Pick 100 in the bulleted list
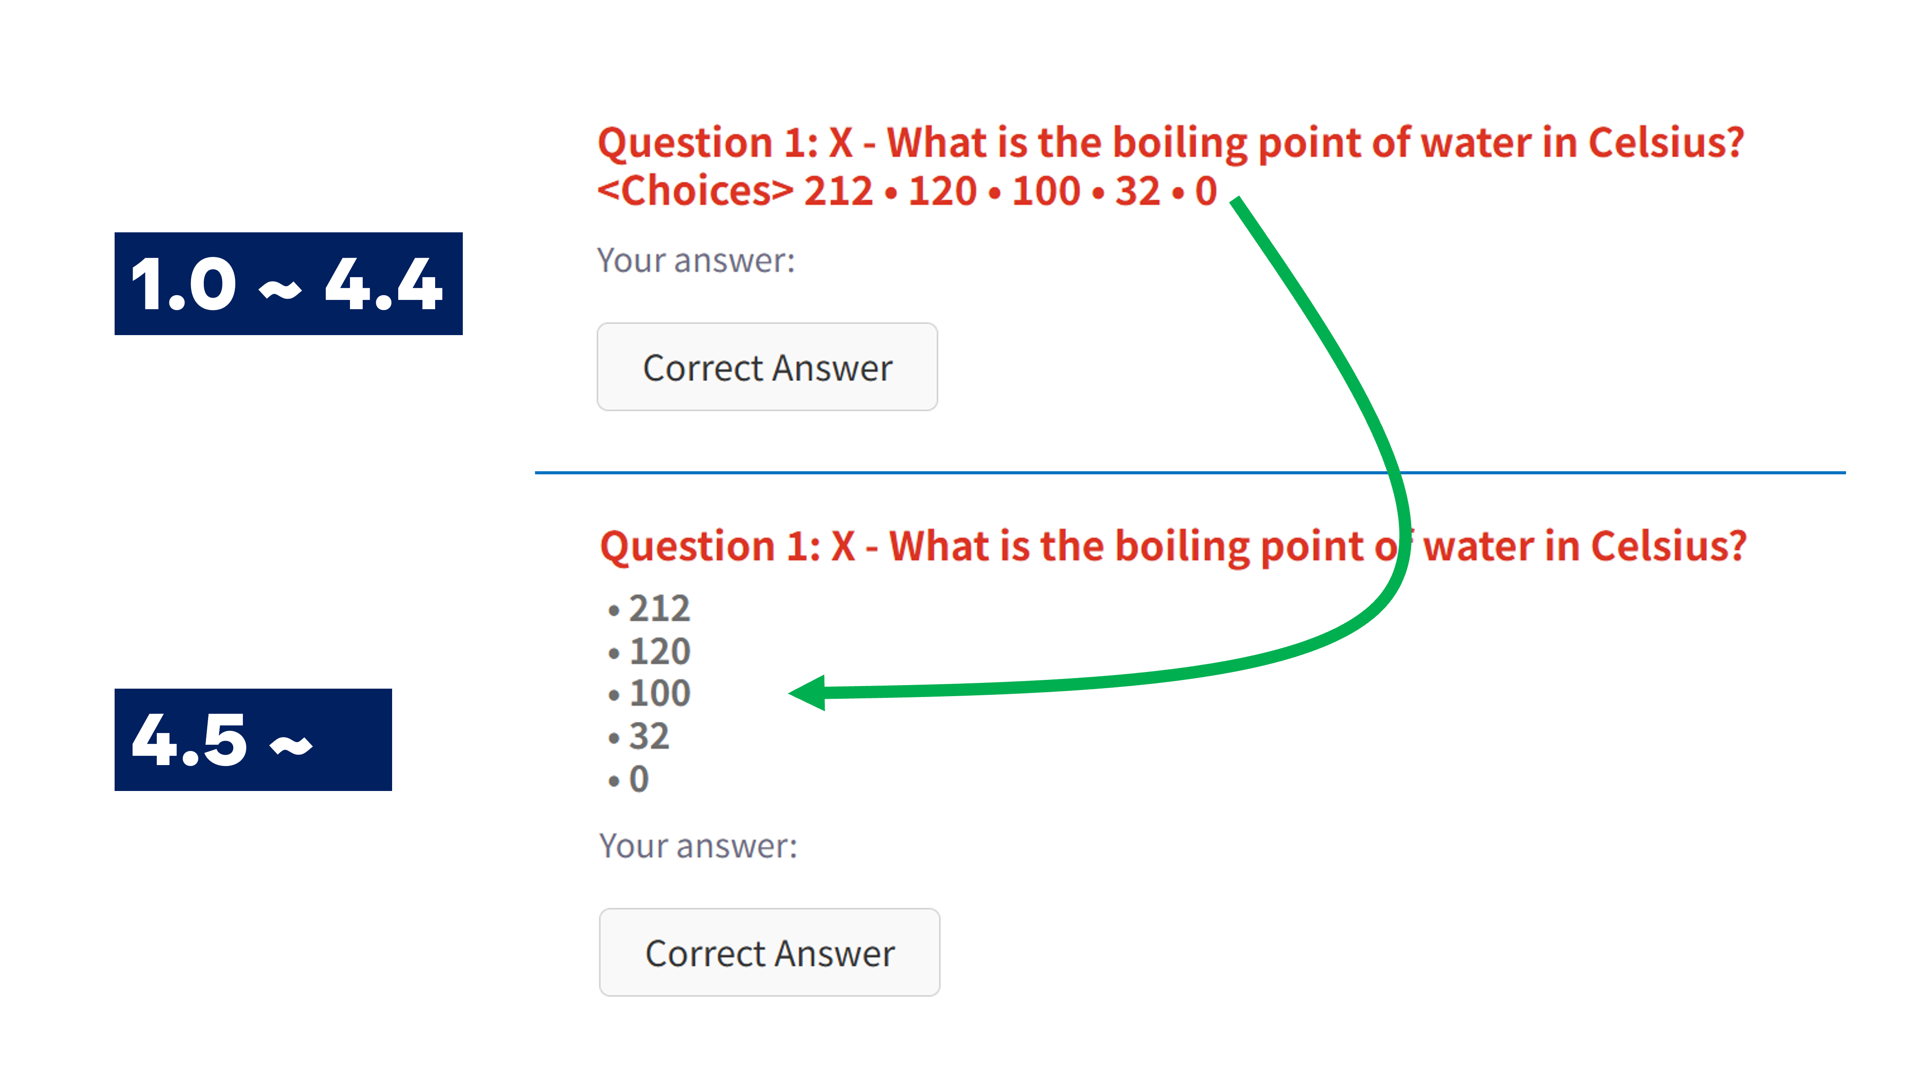The width and height of the screenshot is (1932, 1087). point(659,693)
